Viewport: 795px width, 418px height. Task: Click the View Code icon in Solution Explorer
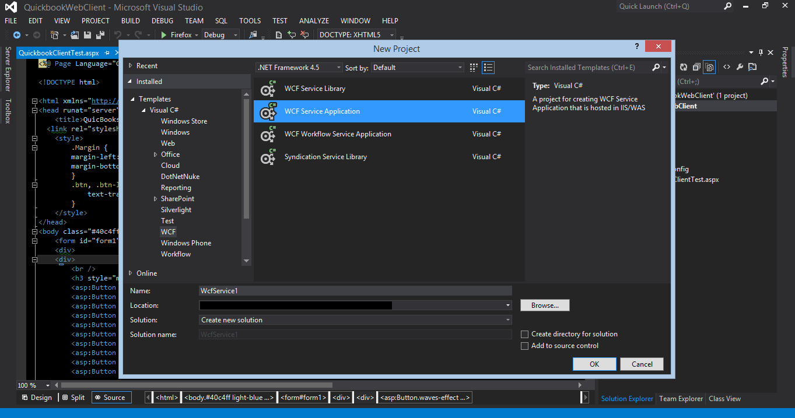[x=727, y=67]
